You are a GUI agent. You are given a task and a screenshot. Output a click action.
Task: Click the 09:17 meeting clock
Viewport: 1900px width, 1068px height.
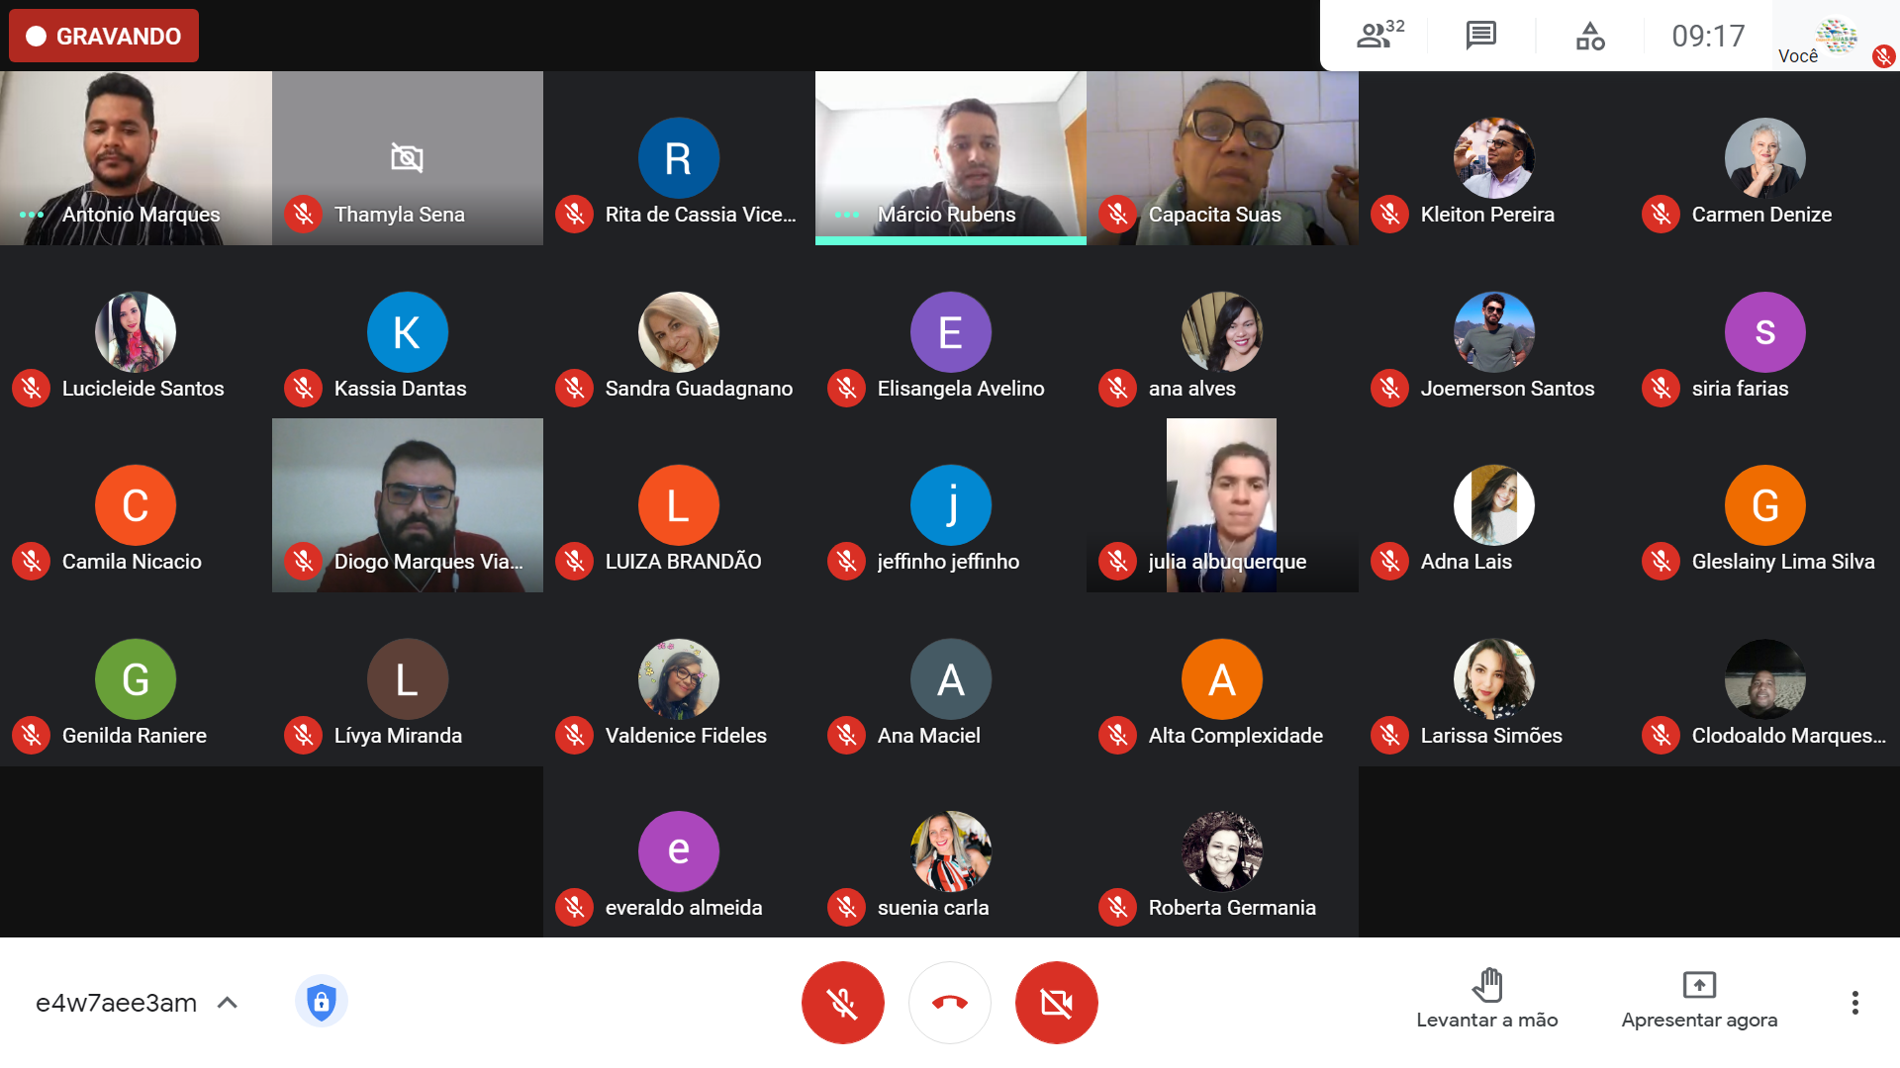click(1708, 36)
